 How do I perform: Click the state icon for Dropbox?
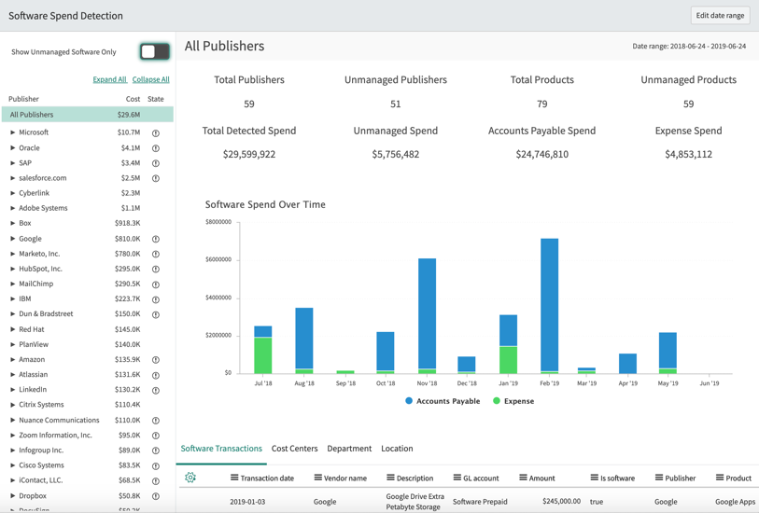[x=156, y=496]
